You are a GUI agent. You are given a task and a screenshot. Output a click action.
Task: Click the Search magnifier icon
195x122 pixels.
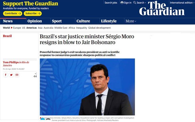pyautogui.click(x=135, y=3)
